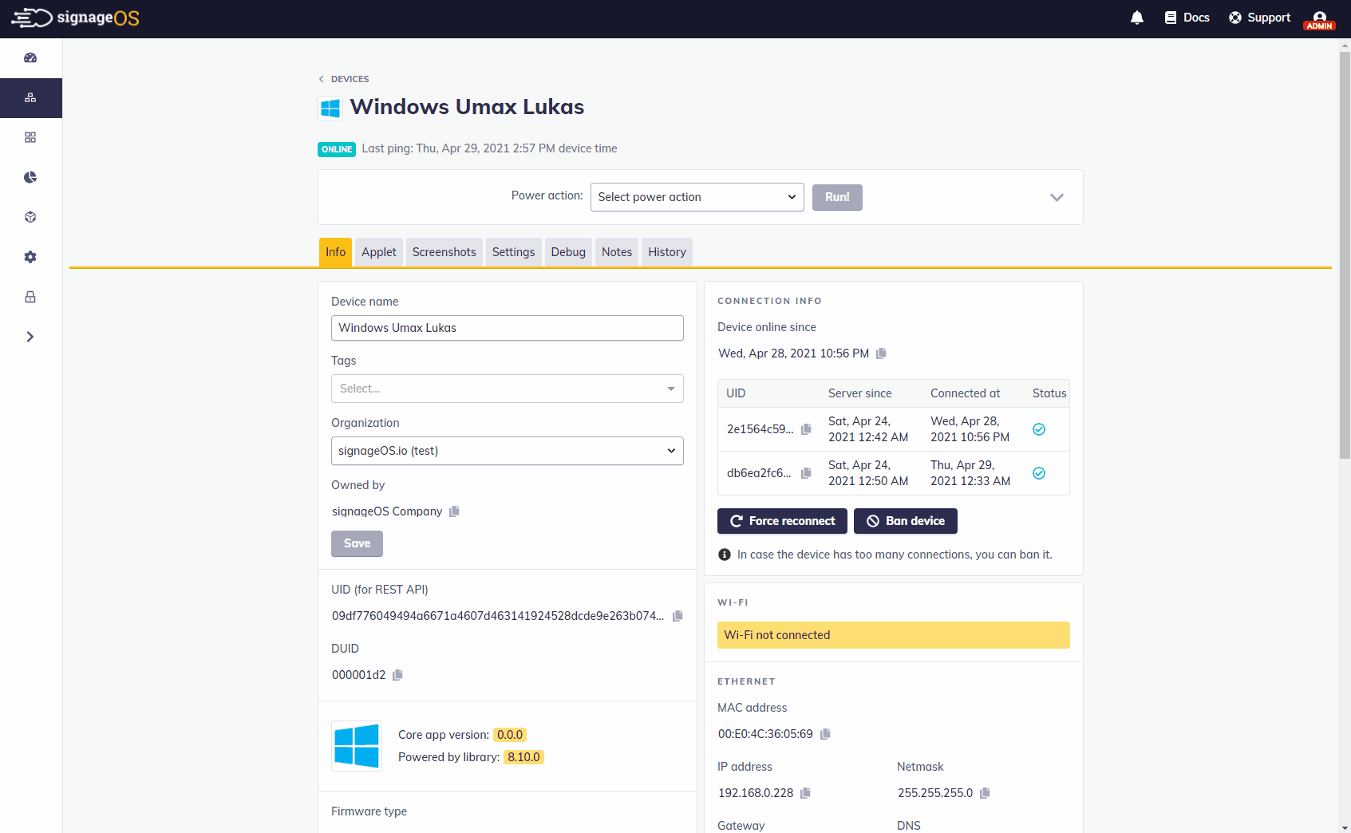The width and height of the screenshot is (1351, 833).
Task: Expand the Tags select field
Action: coord(507,389)
